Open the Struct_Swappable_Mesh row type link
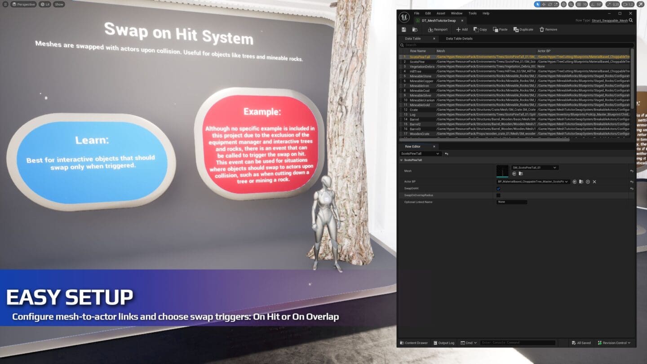This screenshot has width=647, height=364. [x=610, y=21]
